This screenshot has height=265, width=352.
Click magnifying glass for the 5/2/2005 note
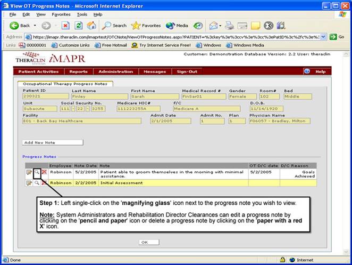click(36, 173)
